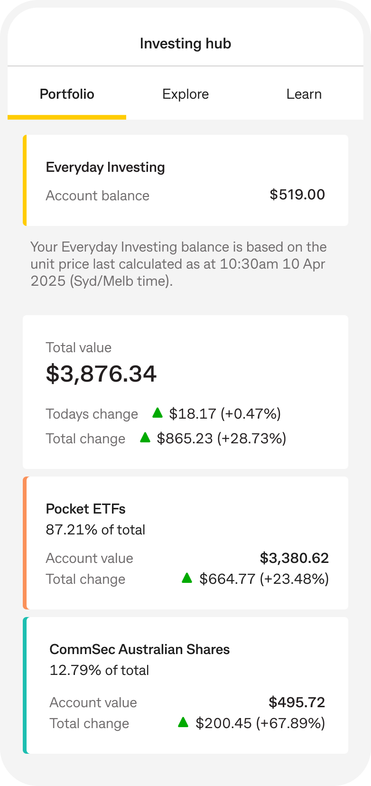Click green arrow next to $664.77 change
Viewport: 371px width, 786px height.
187,578
